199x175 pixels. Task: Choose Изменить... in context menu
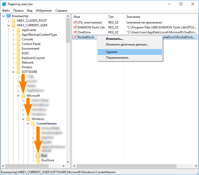pyautogui.click(x=130, y=39)
